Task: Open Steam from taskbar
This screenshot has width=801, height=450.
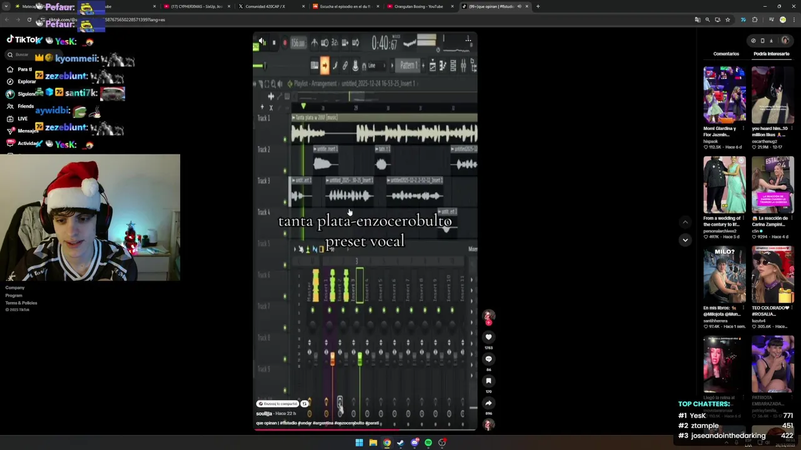Action: (400, 442)
